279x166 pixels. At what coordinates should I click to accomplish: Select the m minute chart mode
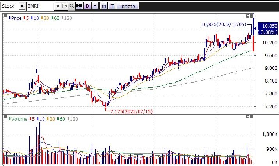point(104,6)
